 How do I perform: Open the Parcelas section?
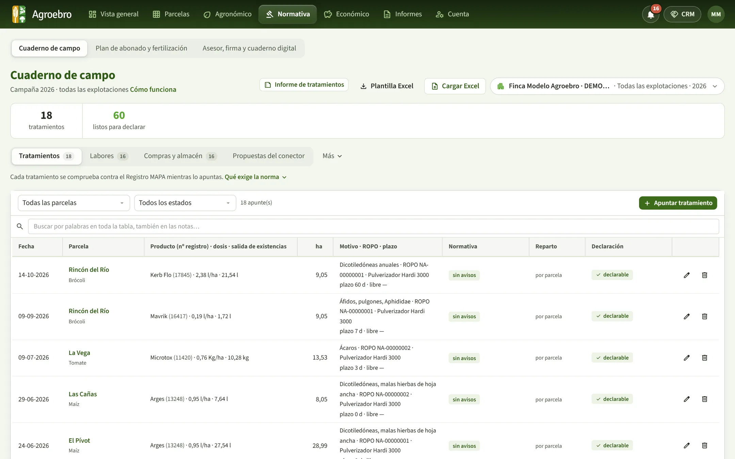[171, 14]
